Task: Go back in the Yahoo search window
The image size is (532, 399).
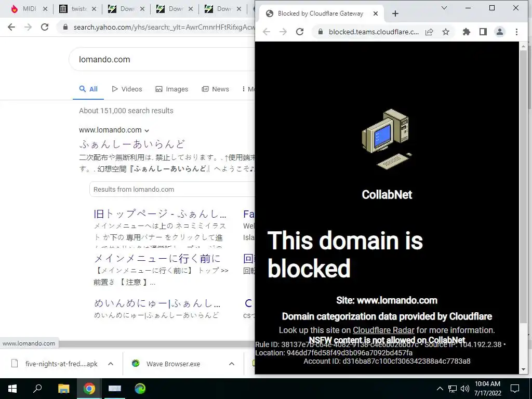Action: pos(11,27)
